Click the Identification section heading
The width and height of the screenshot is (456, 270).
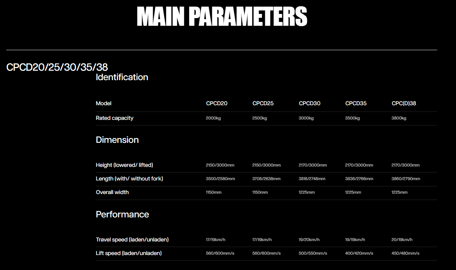pos(122,77)
